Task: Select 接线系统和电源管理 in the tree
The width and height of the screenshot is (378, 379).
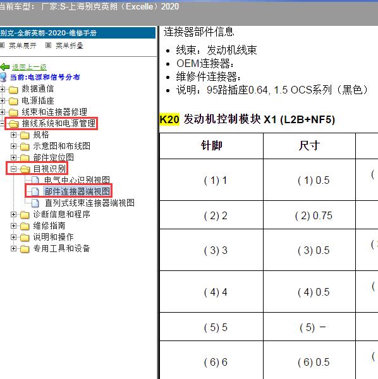Action: (59, 123)
